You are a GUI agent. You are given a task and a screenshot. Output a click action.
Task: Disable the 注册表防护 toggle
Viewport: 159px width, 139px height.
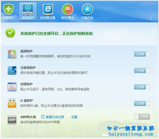[x=142, y=71]
